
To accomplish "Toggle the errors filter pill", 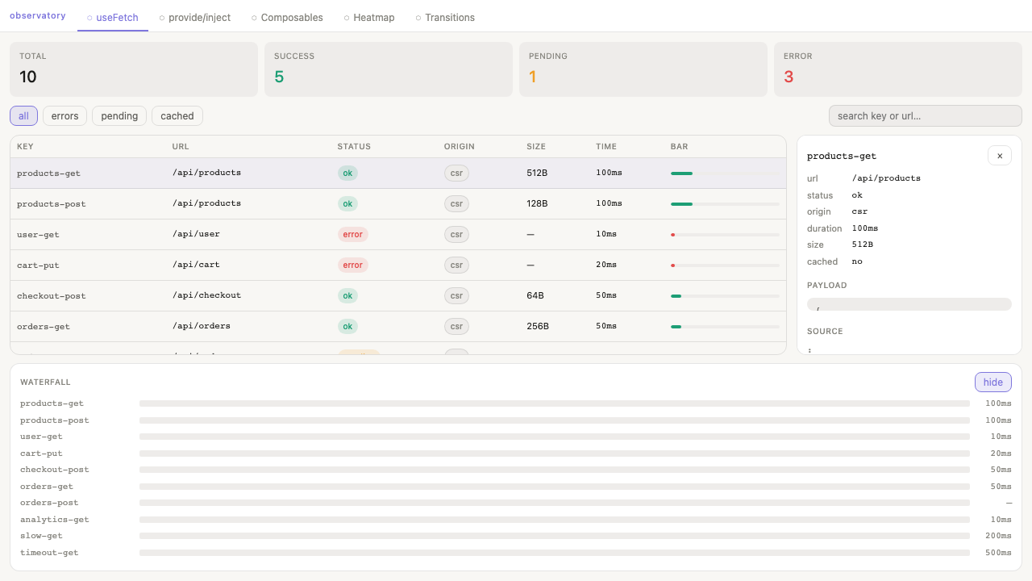I will point(64,115).
